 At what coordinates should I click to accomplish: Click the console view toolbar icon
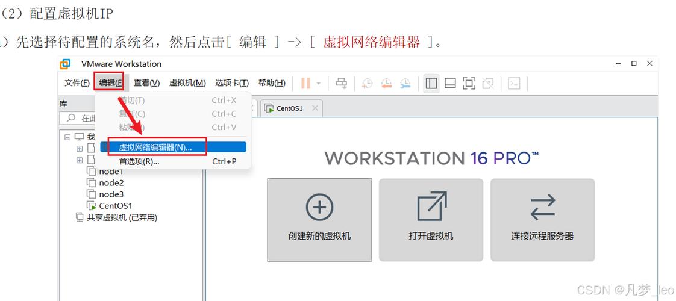click(514, 83)
